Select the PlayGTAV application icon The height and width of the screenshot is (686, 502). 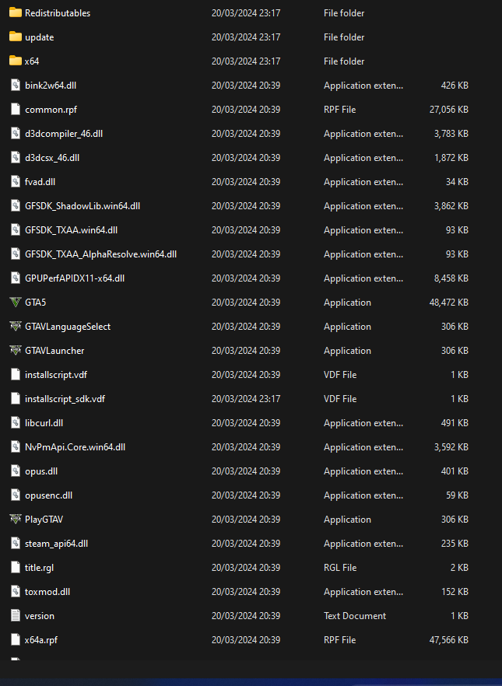click(16, 520)
